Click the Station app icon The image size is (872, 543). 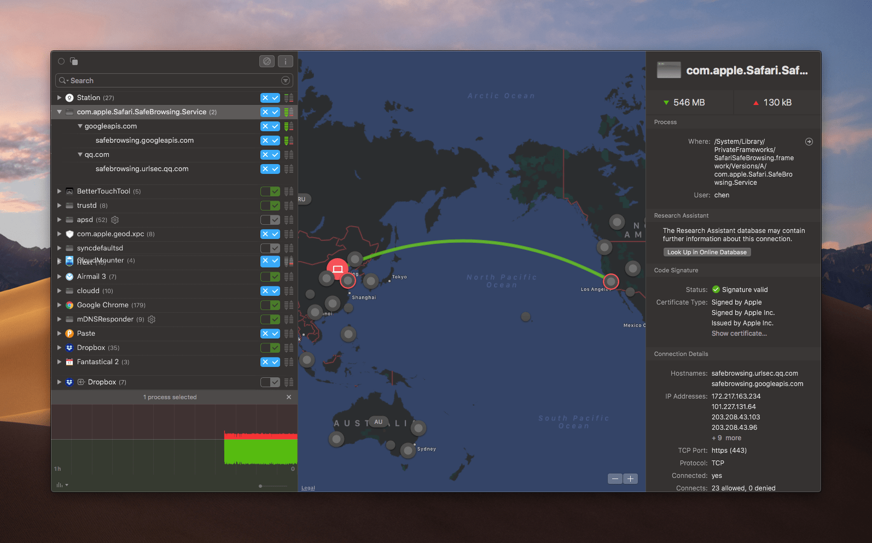click(x=69, y=98)
